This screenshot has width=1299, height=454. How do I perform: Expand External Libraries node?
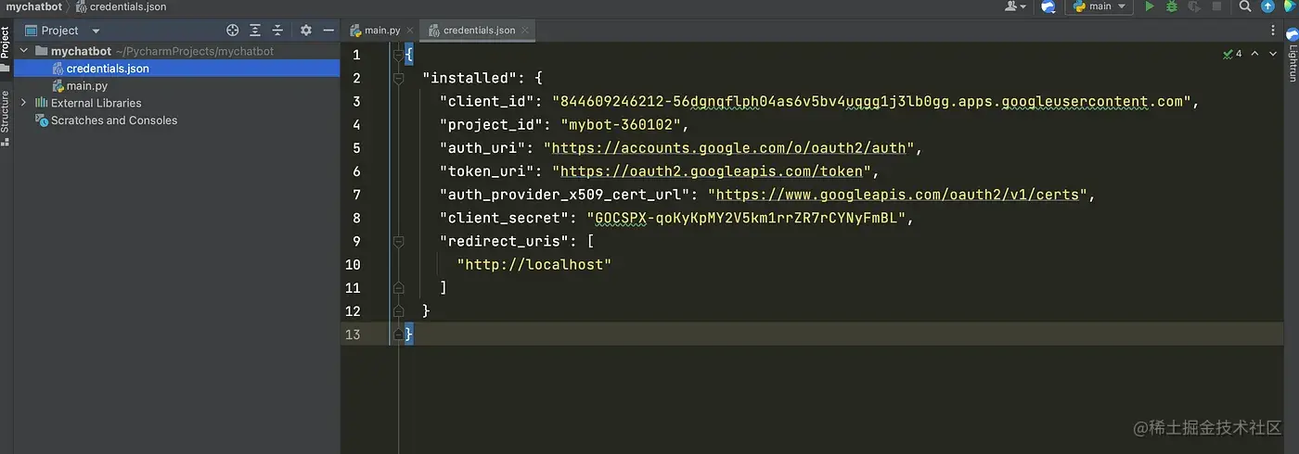[x=24, y=103]
